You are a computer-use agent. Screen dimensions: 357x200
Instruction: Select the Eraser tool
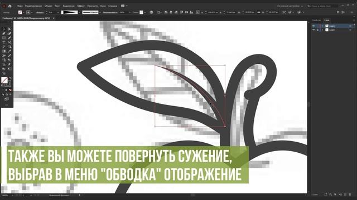pos(9,64)
